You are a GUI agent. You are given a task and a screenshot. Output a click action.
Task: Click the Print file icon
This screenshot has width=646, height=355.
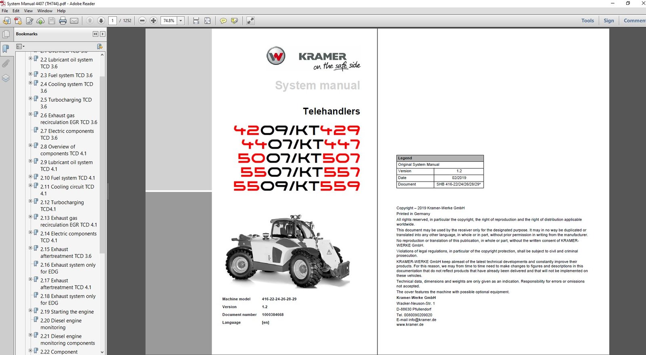63,21
